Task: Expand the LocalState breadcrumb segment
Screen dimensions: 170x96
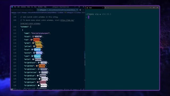Action: (x=61, y=13)
